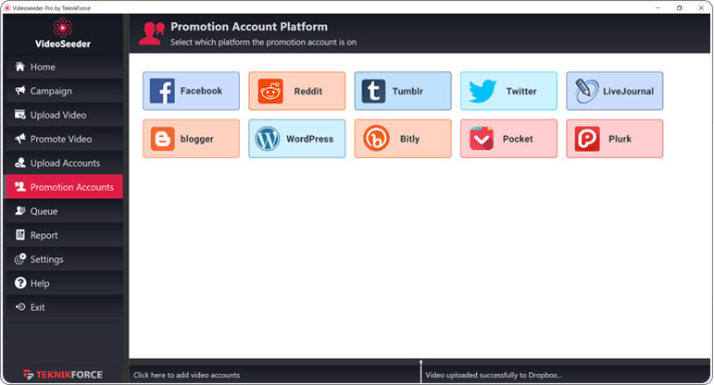Screen dimensions: 714x385
Task: Click the VideoSeeder brand name text
Action: 63,44
